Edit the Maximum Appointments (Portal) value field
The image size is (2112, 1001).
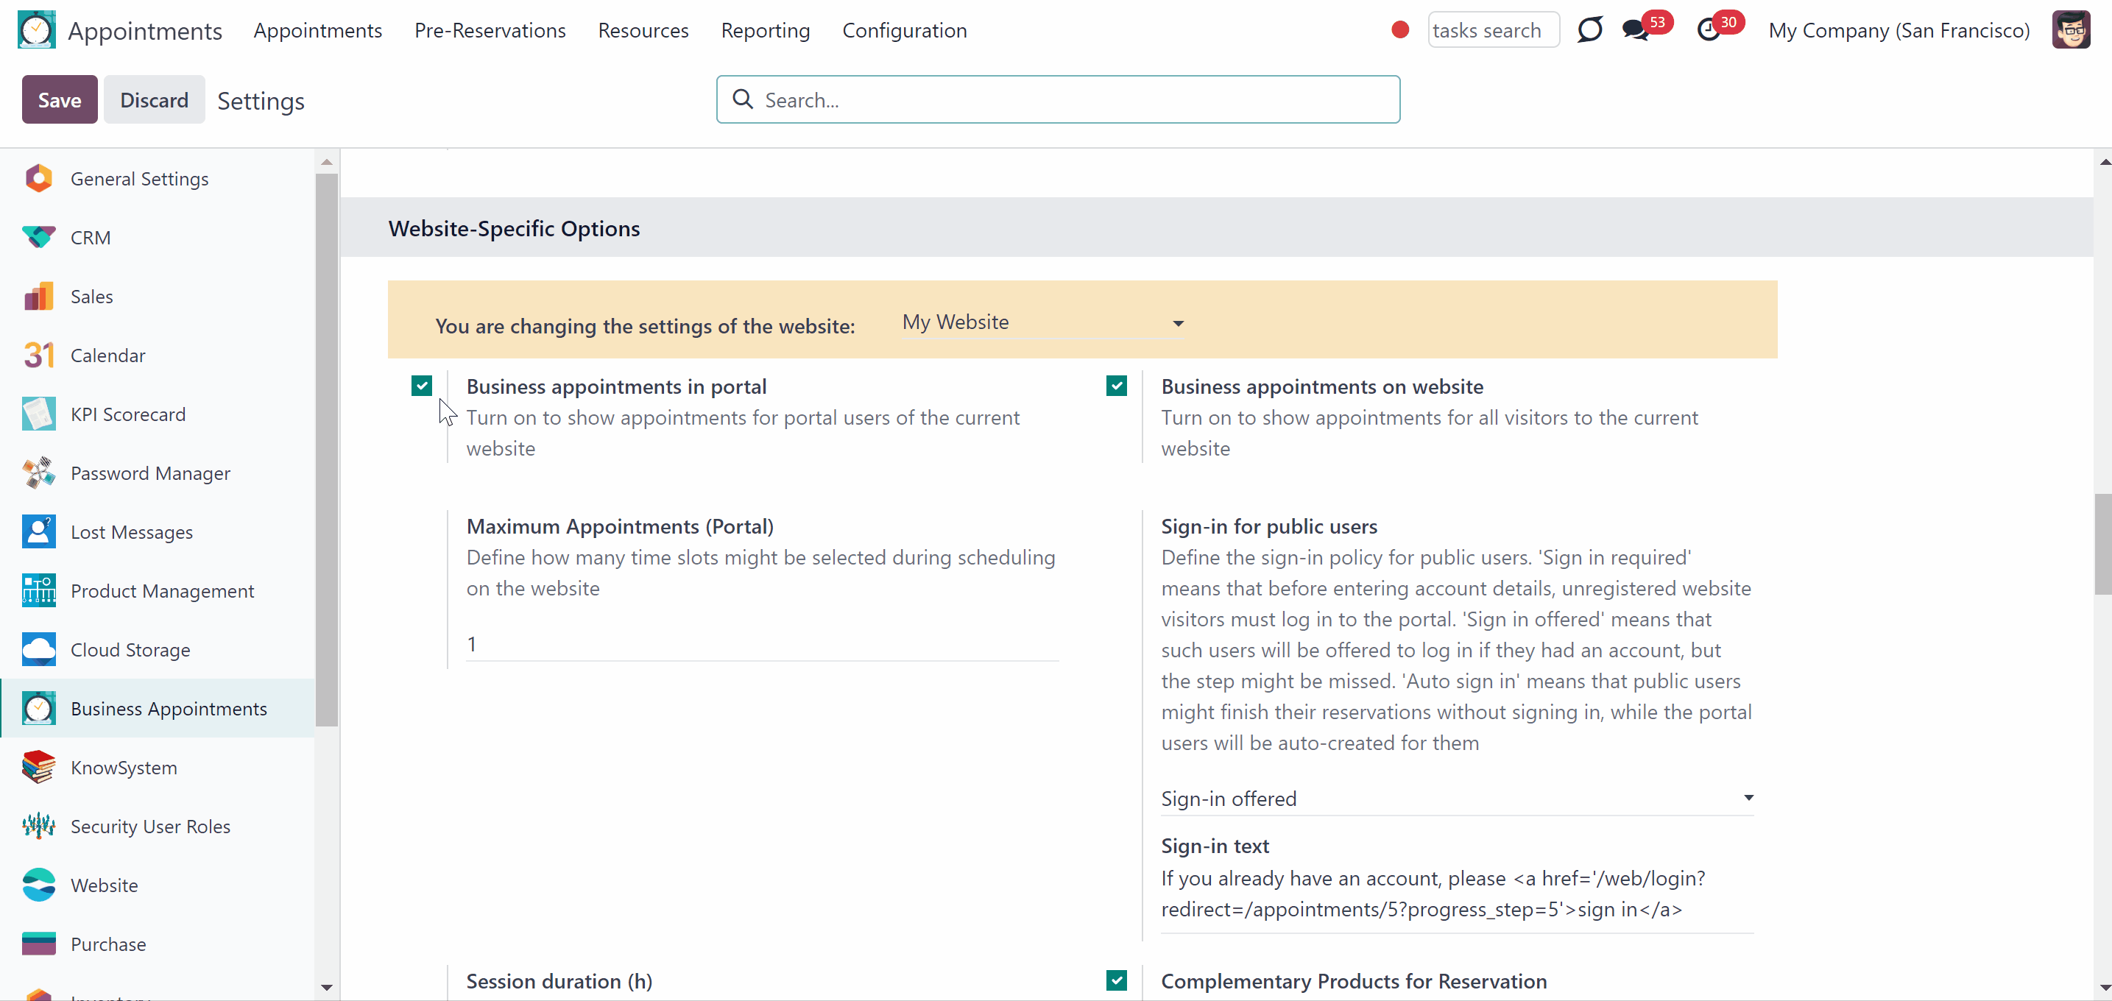(x=762, y=644)
